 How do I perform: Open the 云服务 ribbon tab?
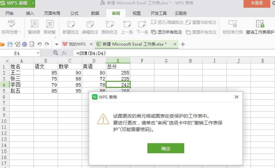coord(181,13)
